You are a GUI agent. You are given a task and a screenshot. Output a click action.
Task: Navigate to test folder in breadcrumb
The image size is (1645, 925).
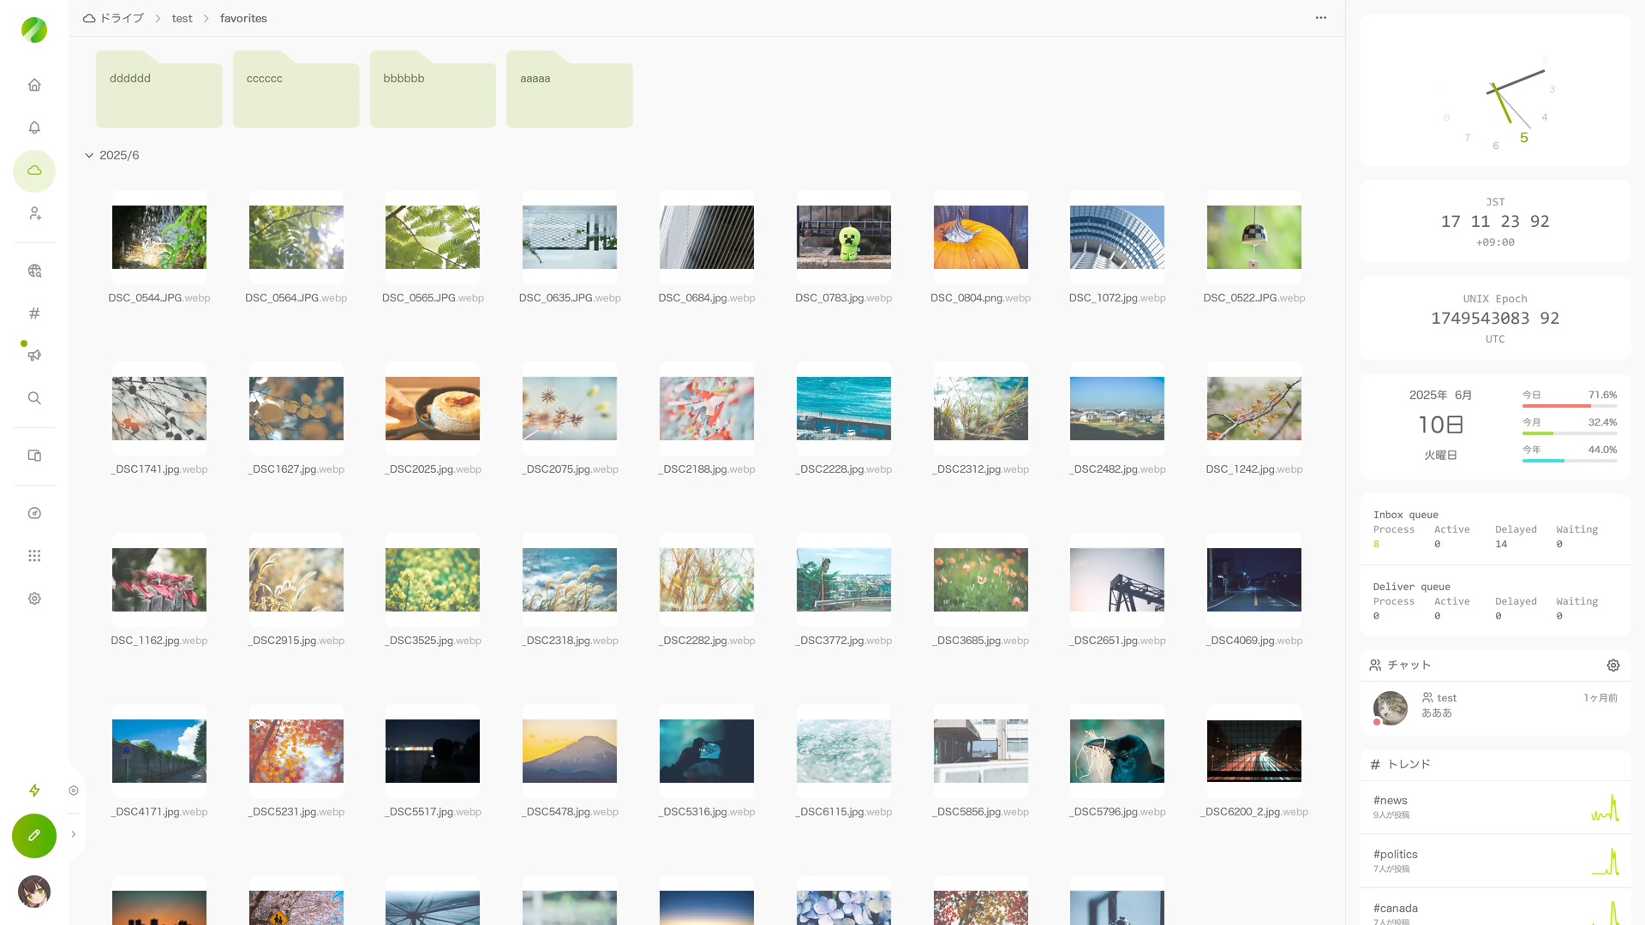tap(182, 18)
